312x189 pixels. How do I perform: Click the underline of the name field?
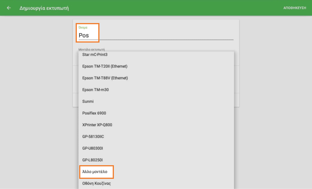pyautogui.click(x=175, y=39)
